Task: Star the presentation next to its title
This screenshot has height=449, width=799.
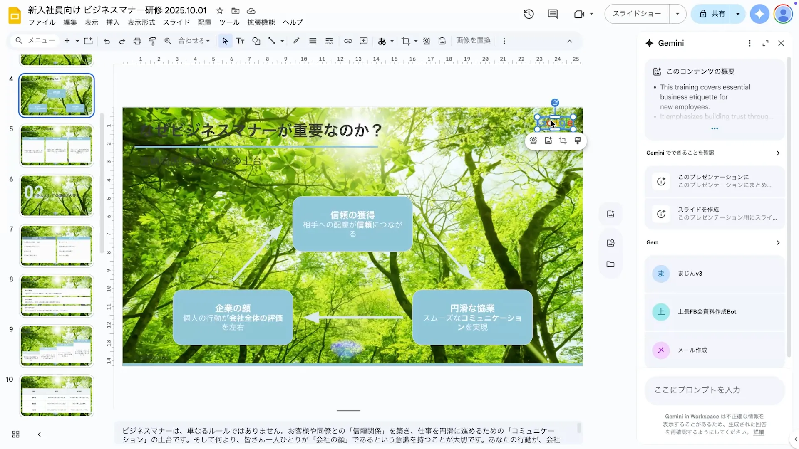Action: tap(220, 11)
